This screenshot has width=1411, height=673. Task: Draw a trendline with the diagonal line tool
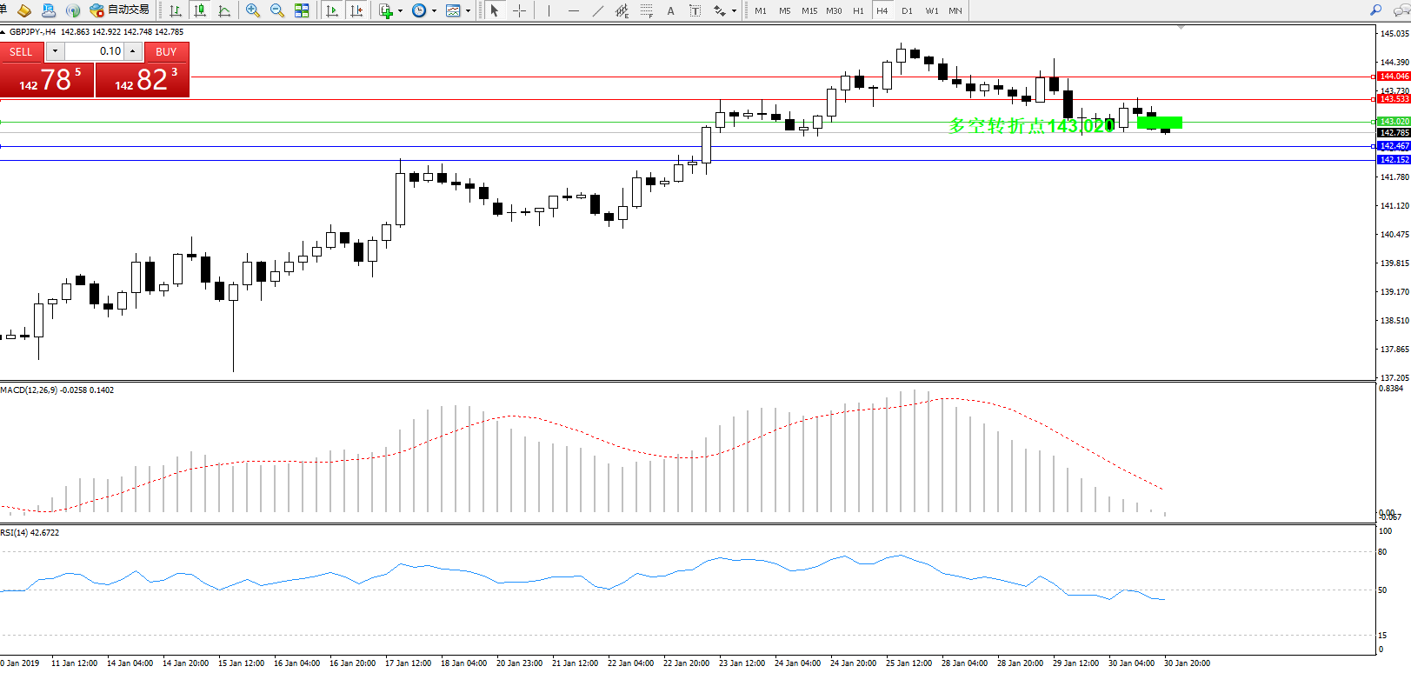pos(598,10)
